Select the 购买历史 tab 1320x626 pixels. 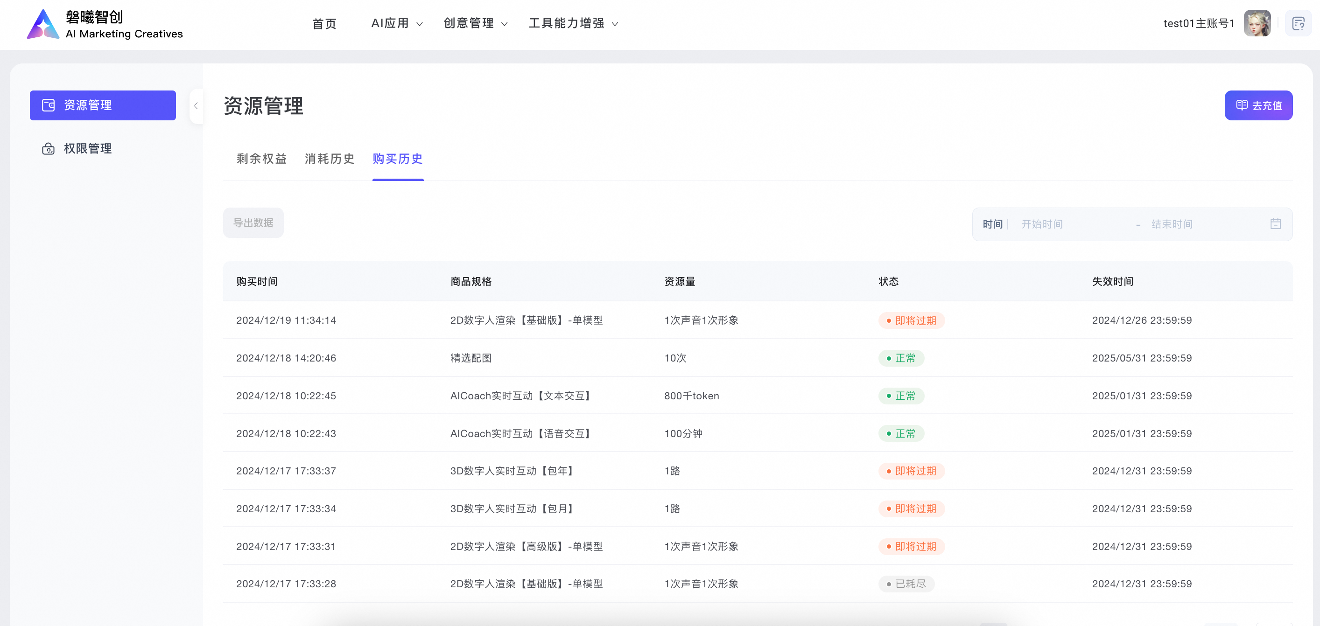[398, 159]
